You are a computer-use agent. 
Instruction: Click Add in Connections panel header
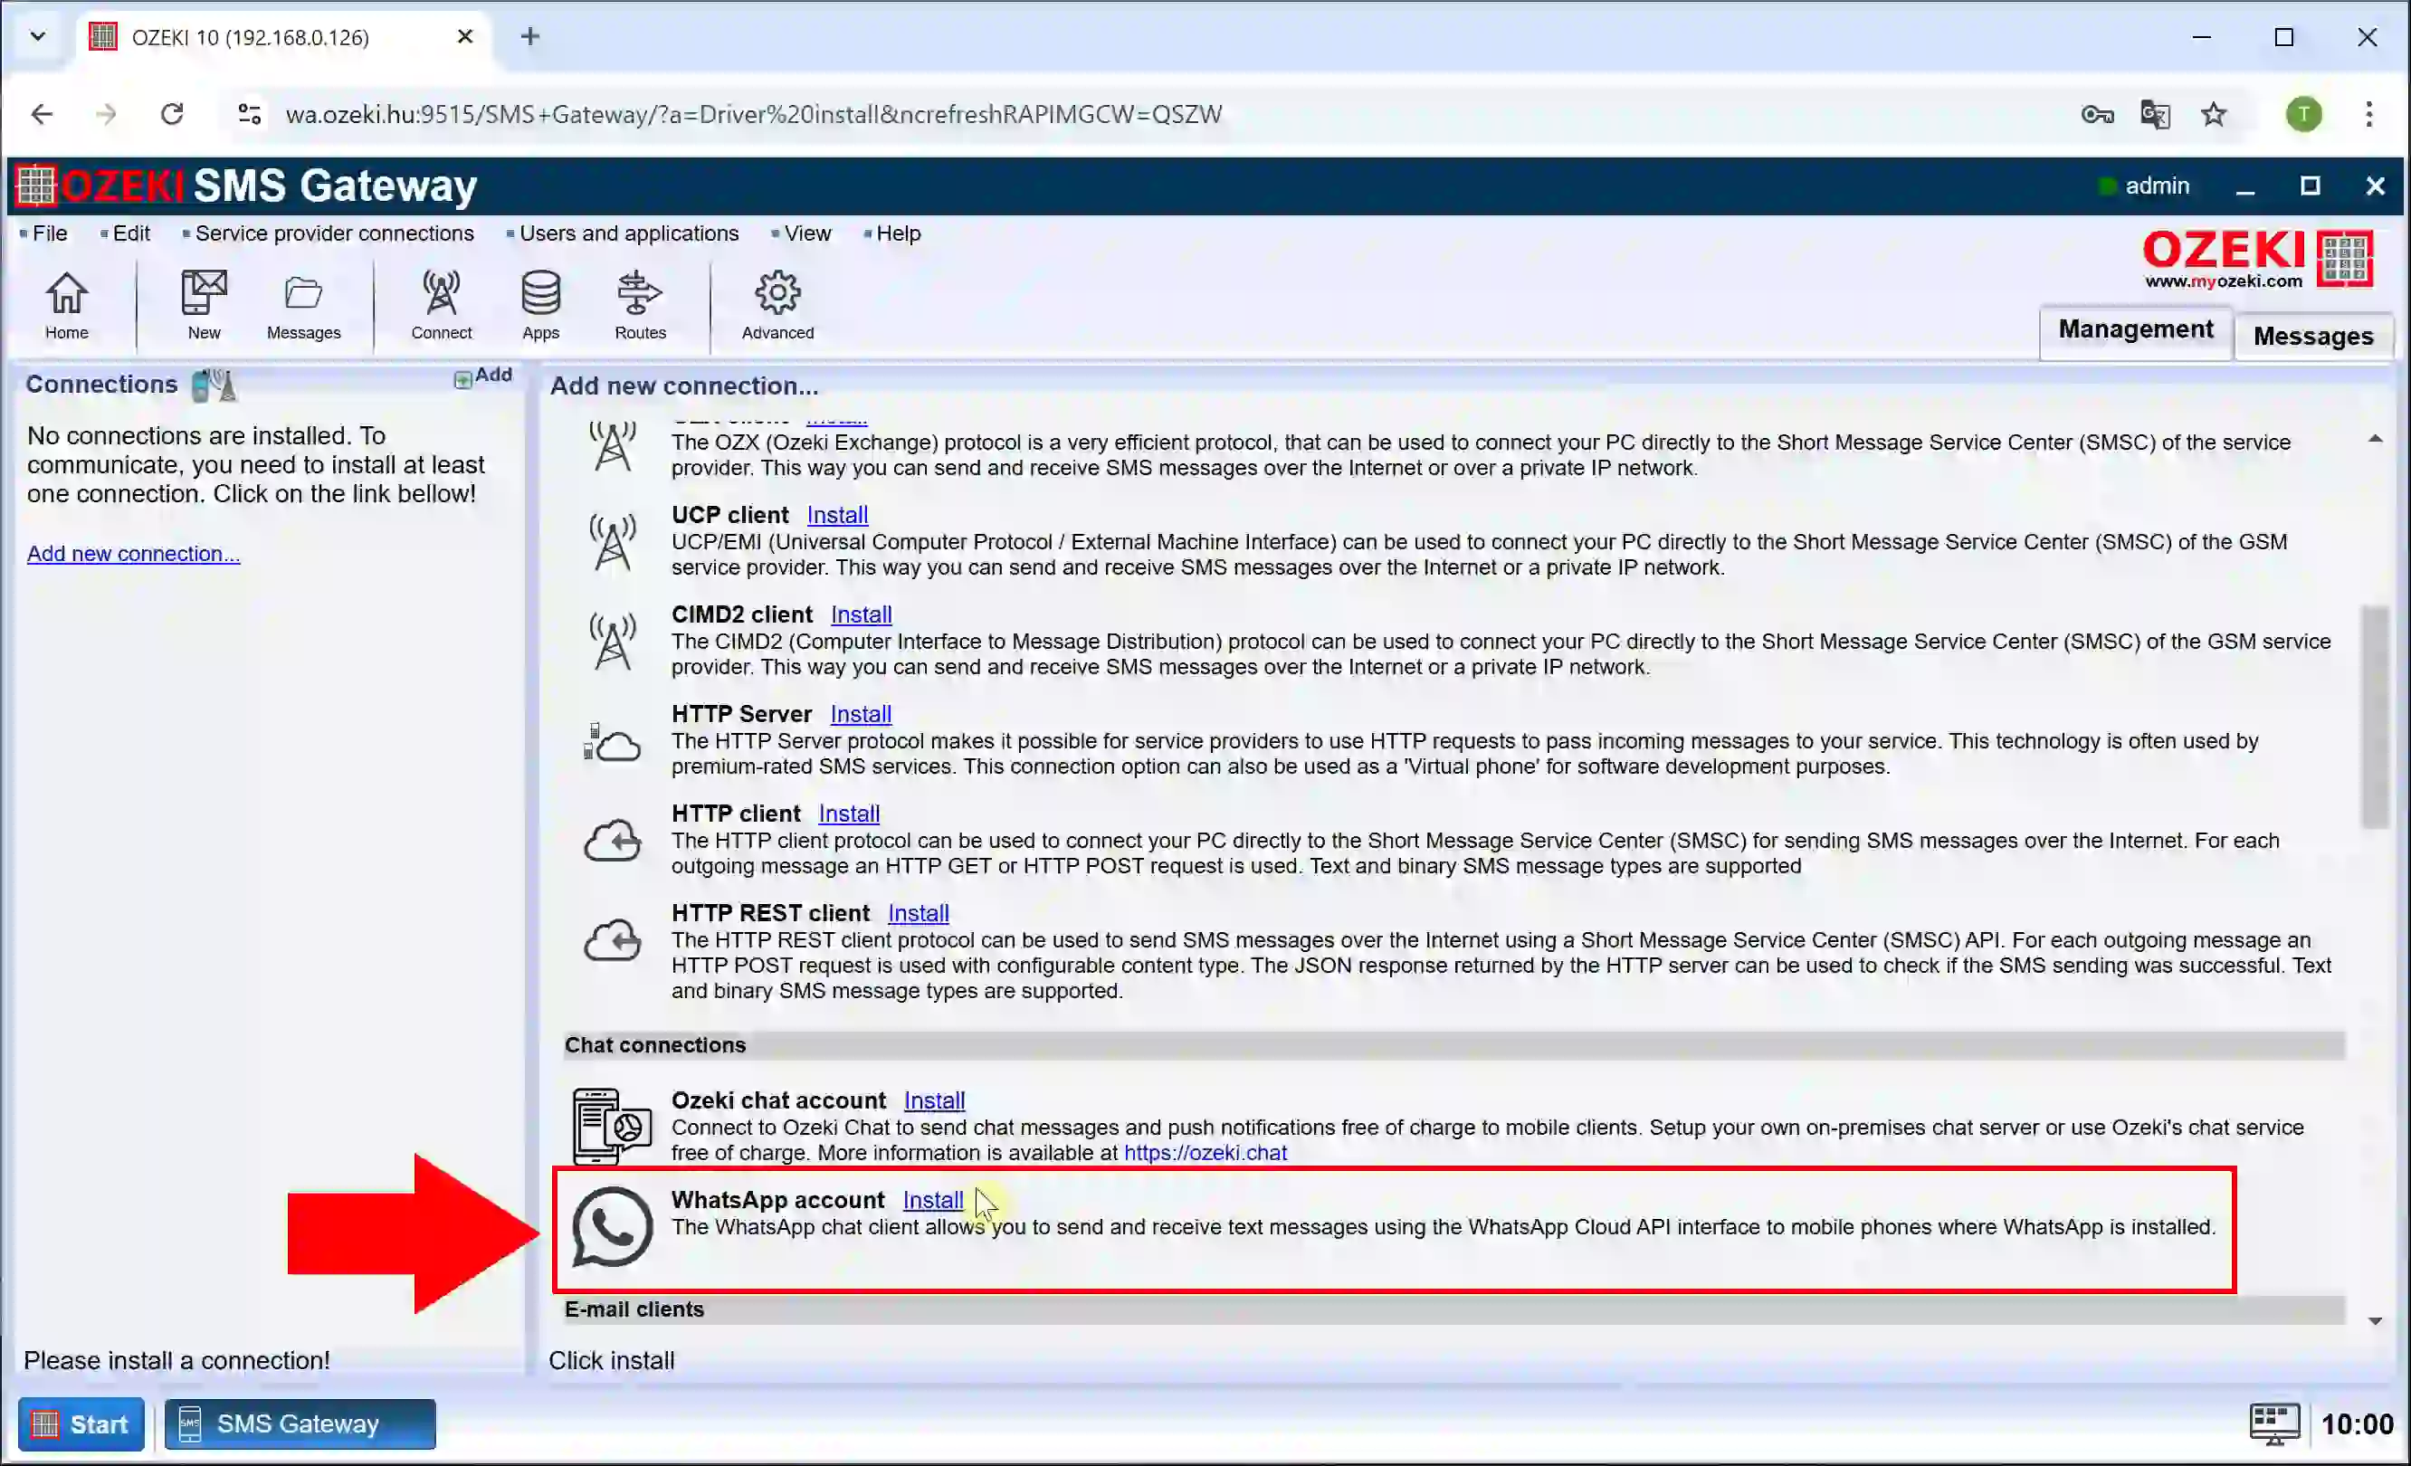483,376
